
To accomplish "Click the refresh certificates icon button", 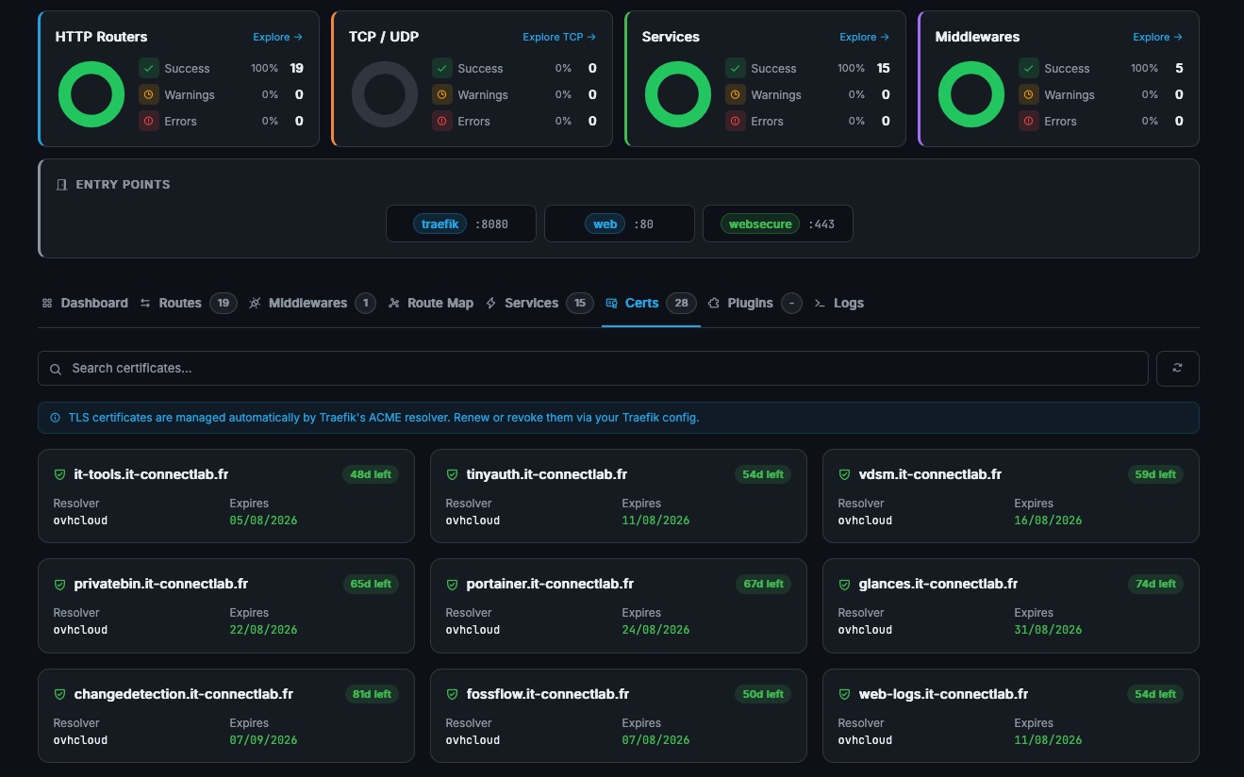I will point(1177,368).
